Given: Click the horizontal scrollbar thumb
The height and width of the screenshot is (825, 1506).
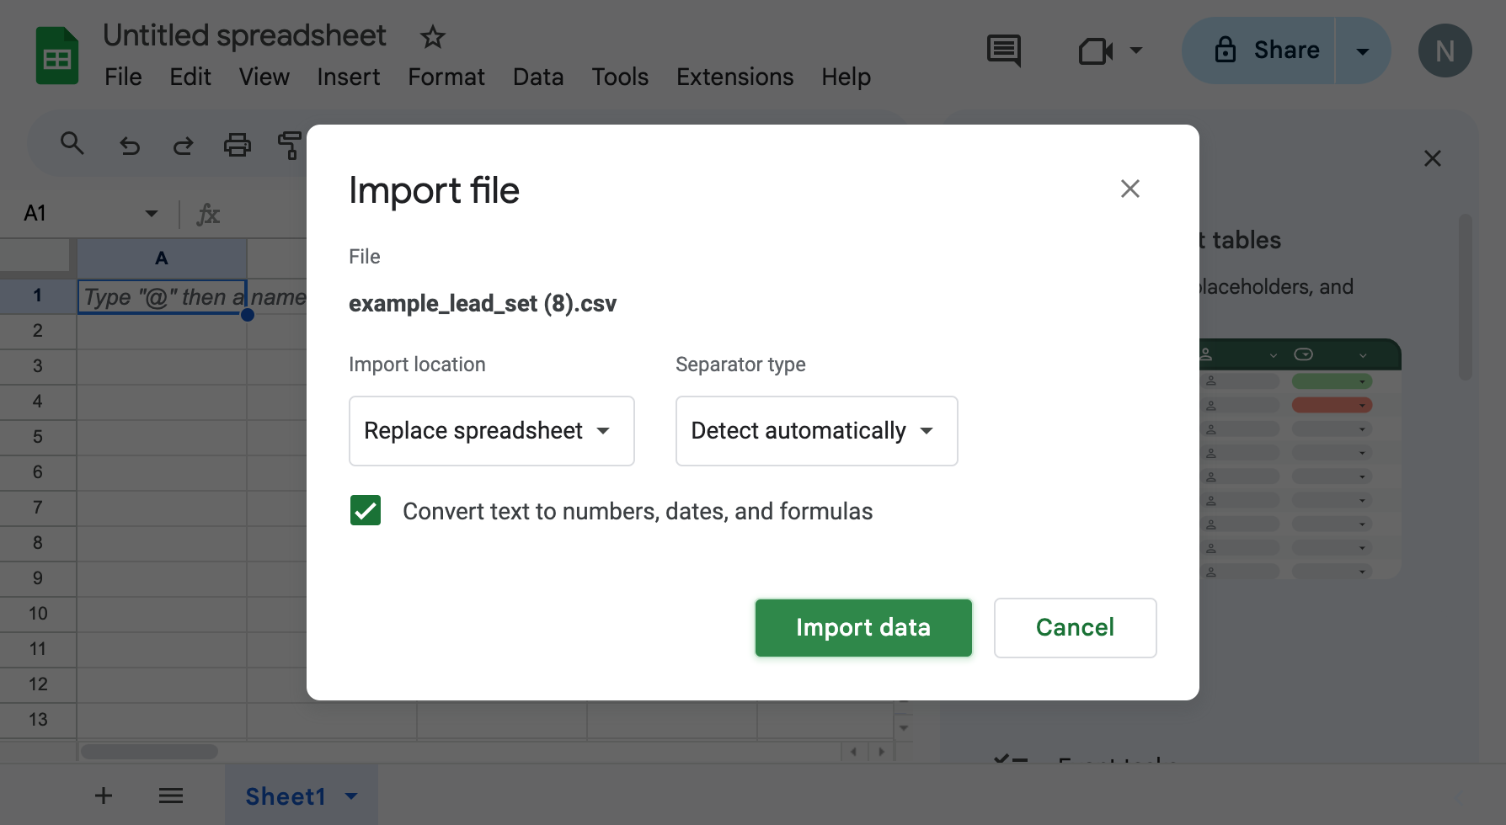Looking at the screenshot, I should [x=149, y=751].
